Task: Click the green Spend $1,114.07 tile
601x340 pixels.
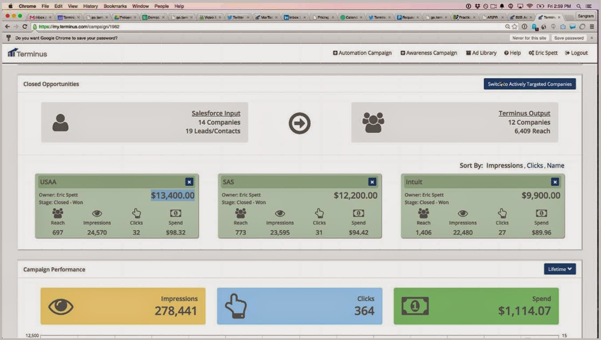Action: pos(476,306)
